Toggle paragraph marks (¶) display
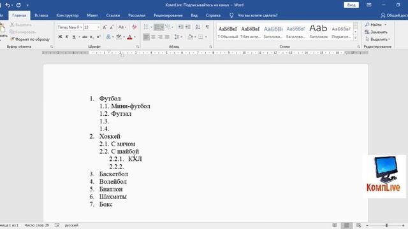 (207, 27)
